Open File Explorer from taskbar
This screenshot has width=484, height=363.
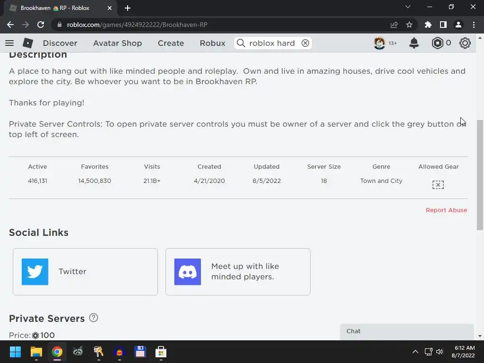click(x=36, y=352)
